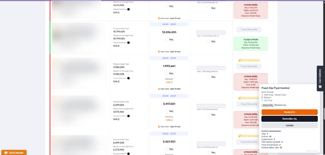Screen dimensions: 325x155
Task: Open Ürün Komisyonu in the 3.980,00₺ row
Action: [249, 60]
